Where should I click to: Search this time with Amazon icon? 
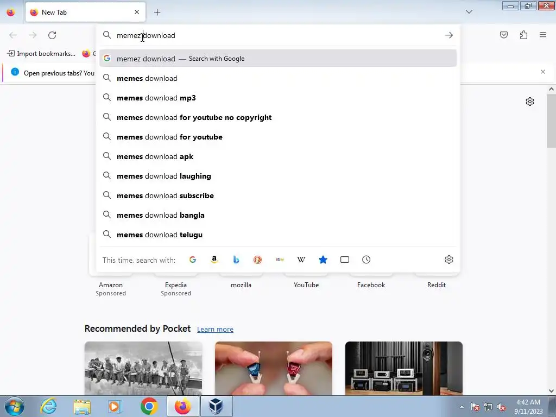214,260
